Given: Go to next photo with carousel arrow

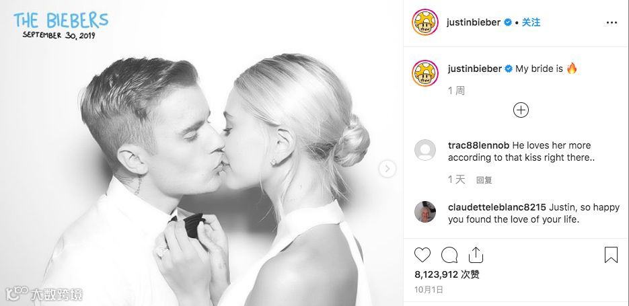Looking at the screenshot, I should [x=387, y=169].
